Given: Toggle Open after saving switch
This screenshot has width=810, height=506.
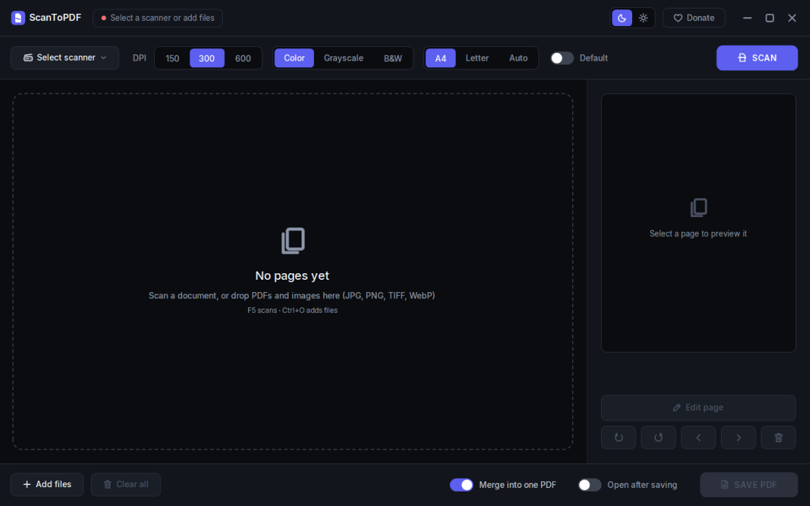Looking at the screenshot, I should (589, 485).
